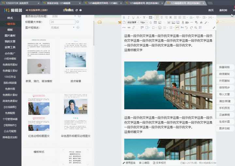Image resolution: width=235 pixels, height=166 pixels.
Task: Click the 清空/新建 button
Action: (225, 101)
